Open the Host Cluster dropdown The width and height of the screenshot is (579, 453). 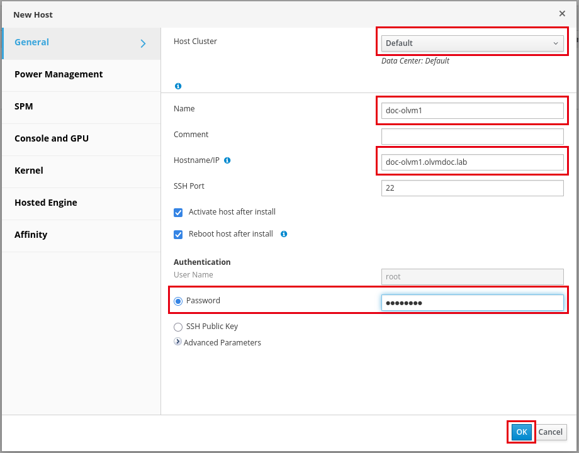pyautogui.click(x=472, y=43)
